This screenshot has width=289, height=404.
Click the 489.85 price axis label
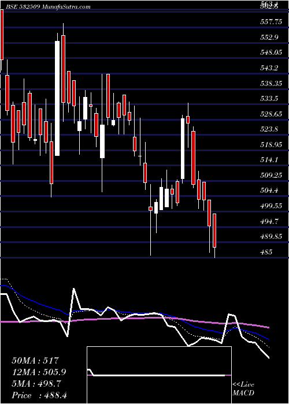(x=271, y=237)
